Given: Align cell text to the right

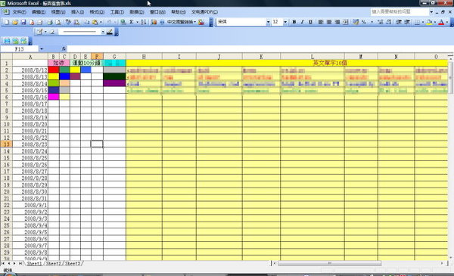Looking at the screenshot, I should [337, 22].
